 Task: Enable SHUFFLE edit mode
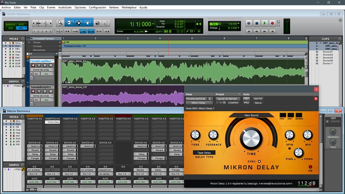[x=11, y=24]
